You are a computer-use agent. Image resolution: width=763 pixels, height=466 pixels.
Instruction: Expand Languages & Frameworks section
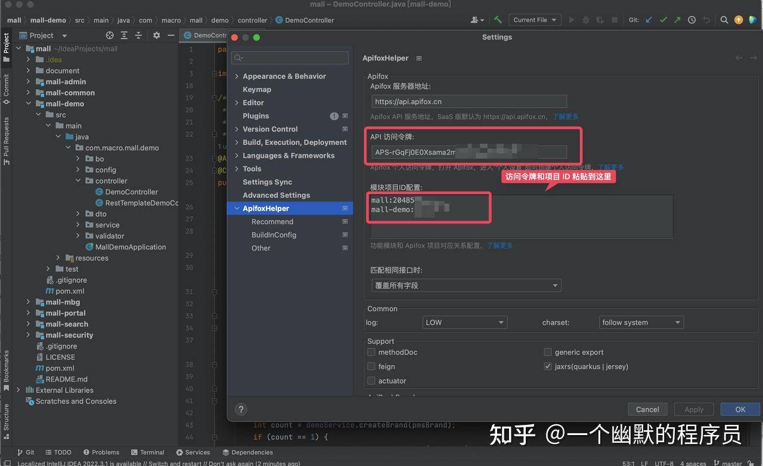pos(237,156)
